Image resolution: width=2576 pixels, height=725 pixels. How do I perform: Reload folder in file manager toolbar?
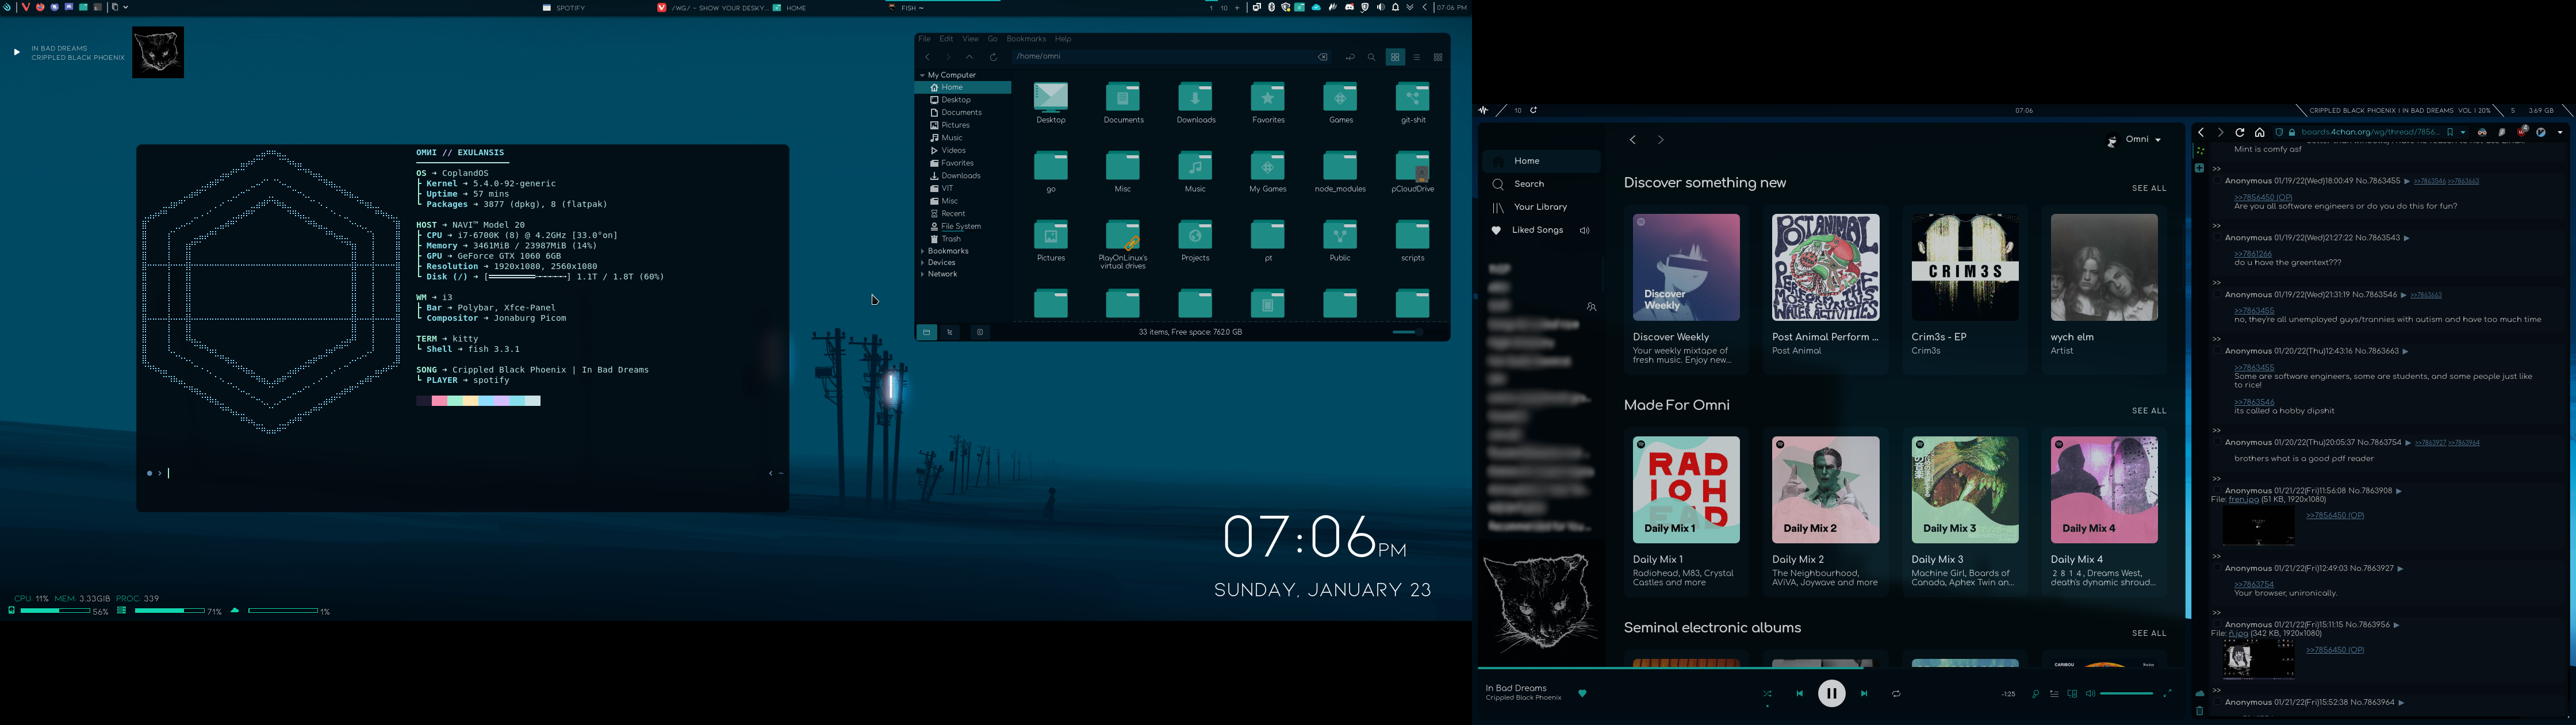click(x=993, y=57)
